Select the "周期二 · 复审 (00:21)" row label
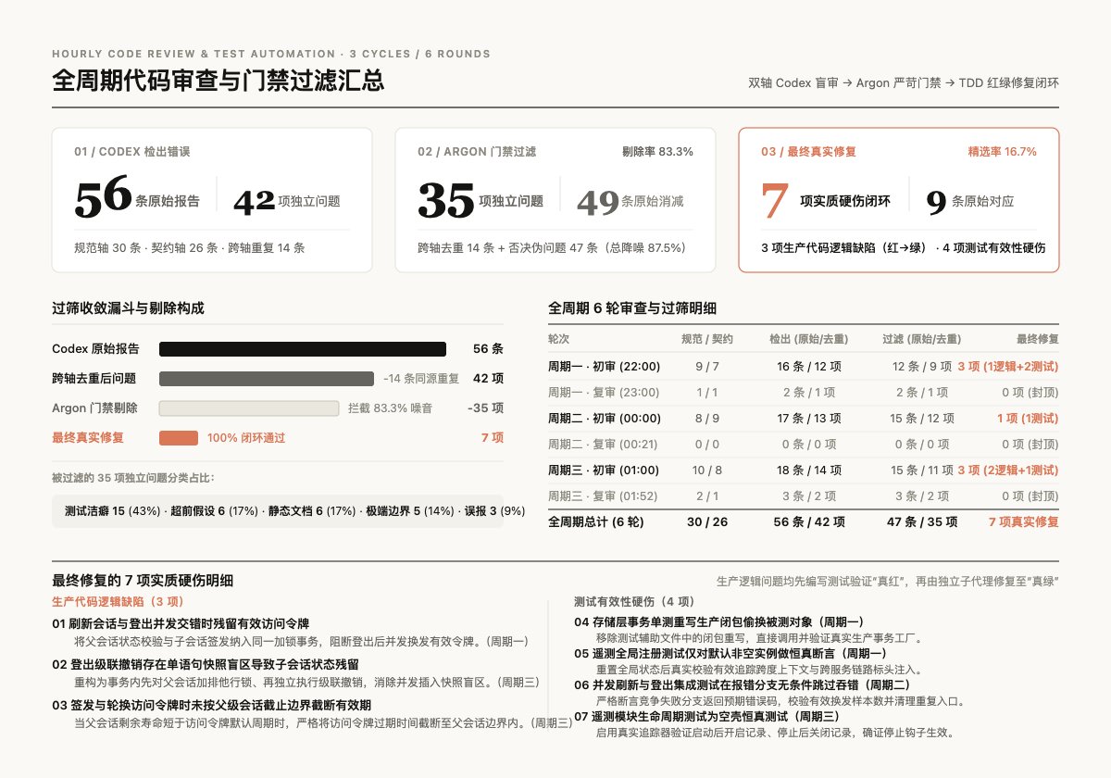The width and height of the screenshot is (1111, 778). click(x=603, y=445)
